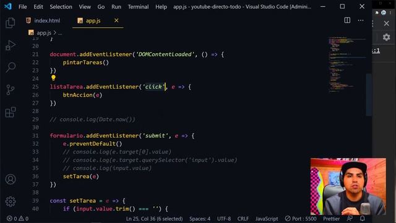Click e.preventDefault() on line 32
Screen dimensions: 396x223
pyautogui.click(x=92, y=144)
